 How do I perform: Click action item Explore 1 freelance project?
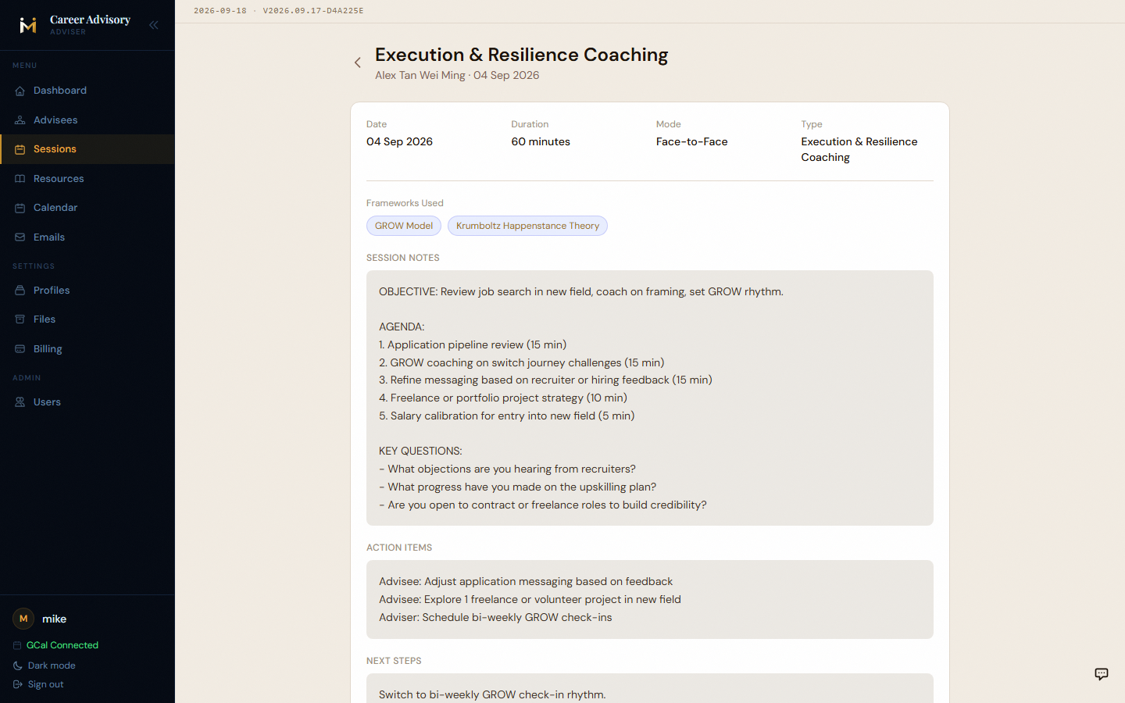[530, 600]
